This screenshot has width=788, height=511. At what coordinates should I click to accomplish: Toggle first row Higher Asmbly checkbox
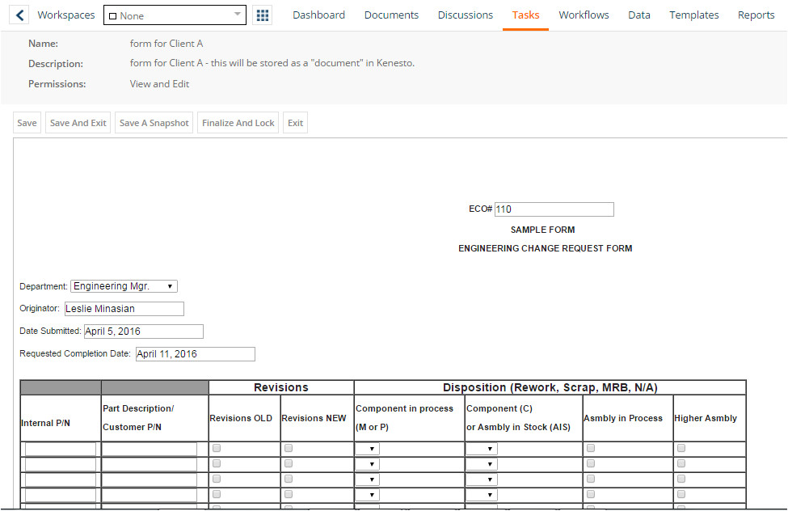pyautogui.click(x=681, y=448)
